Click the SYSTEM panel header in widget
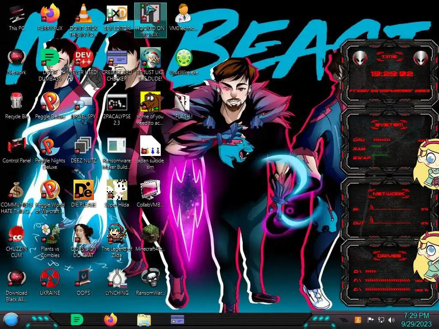The image size is (439, 329). point(389,125)
